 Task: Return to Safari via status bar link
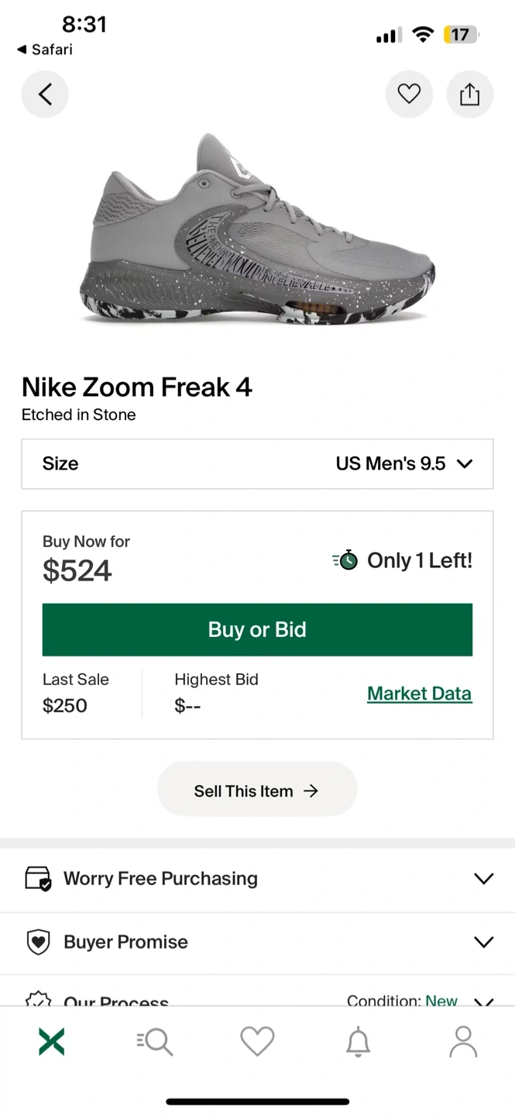coord(45,50)
